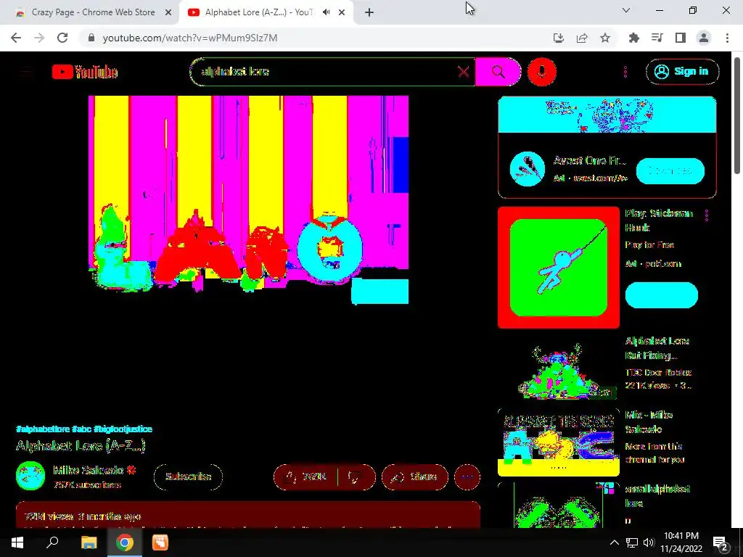Open the network icon in the tray

coord(632,542)
